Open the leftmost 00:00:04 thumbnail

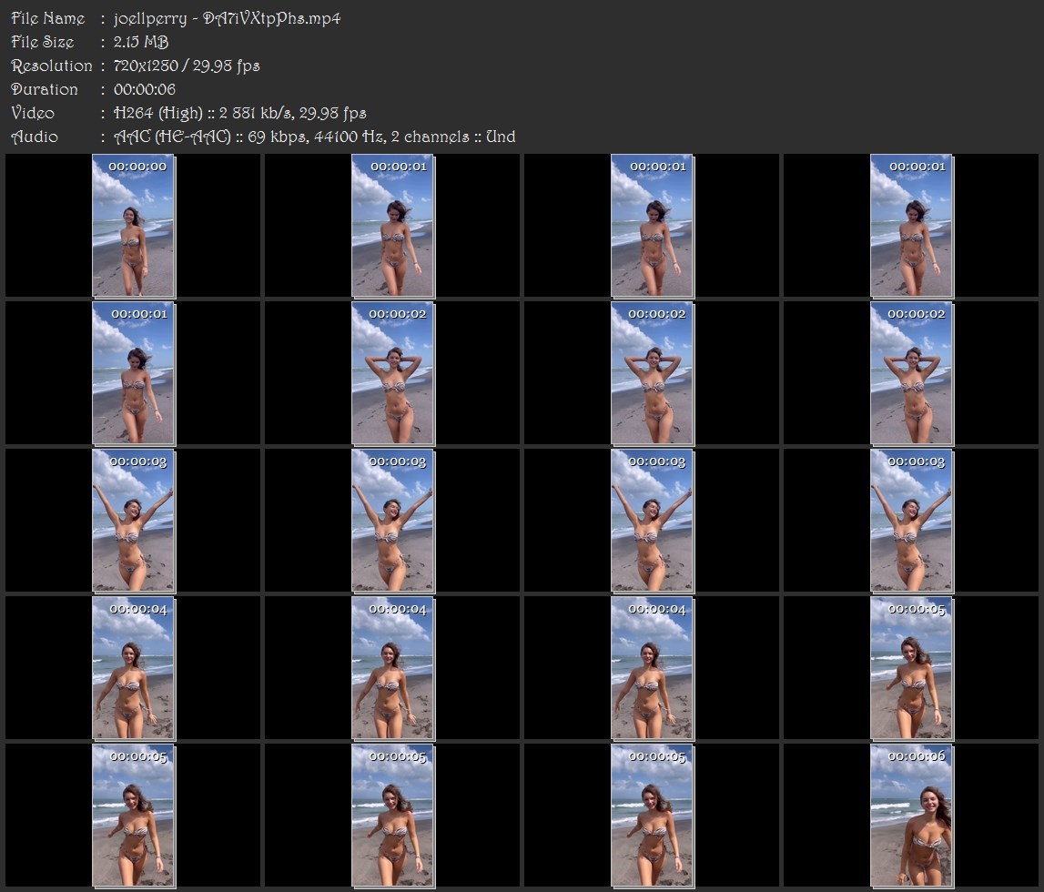pos(134,668)
